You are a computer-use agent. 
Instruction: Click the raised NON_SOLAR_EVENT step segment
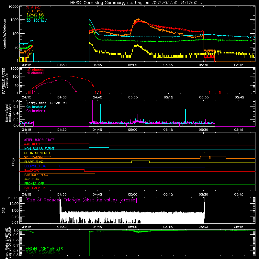(99, 148)
